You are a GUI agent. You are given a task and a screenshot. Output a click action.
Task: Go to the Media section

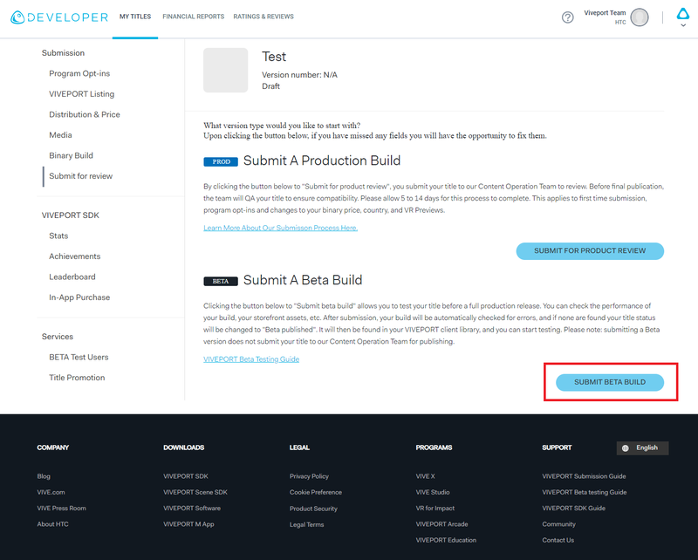pos(60,135)
